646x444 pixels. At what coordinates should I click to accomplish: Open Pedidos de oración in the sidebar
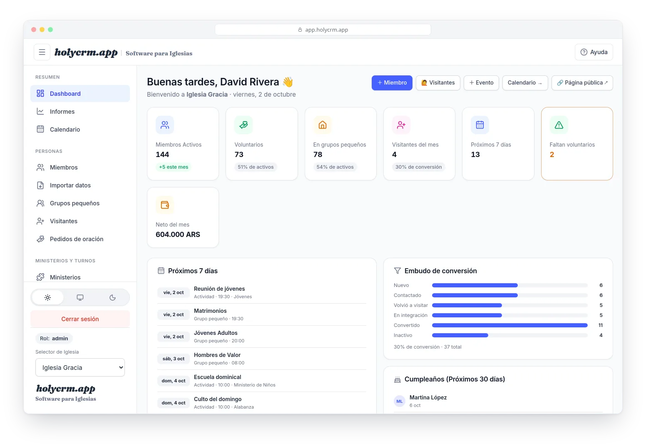click(x=80, y=239)
